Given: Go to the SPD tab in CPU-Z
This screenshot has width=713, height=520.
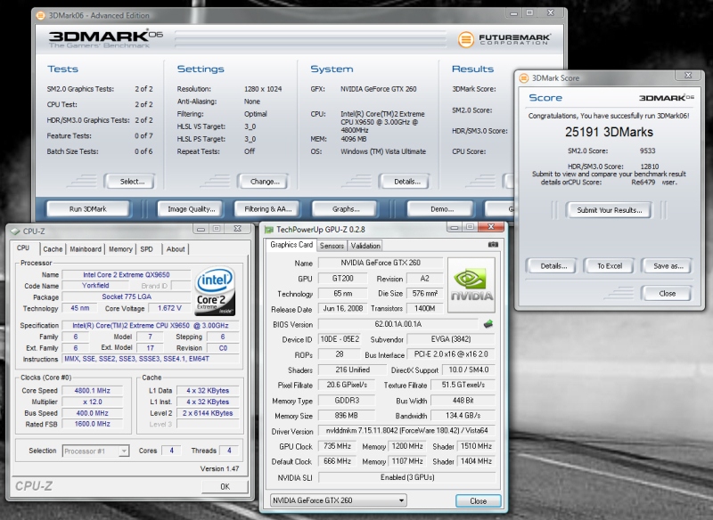Looking at the screenshot, I should pos(146,249).
